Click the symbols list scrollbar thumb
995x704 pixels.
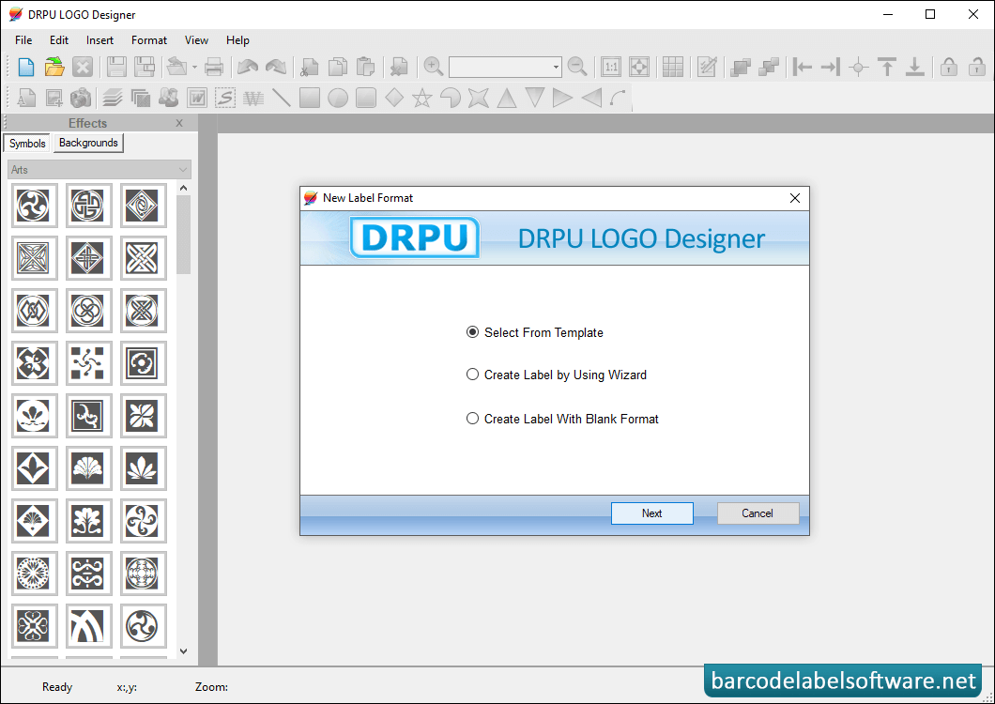coord(183,235)
